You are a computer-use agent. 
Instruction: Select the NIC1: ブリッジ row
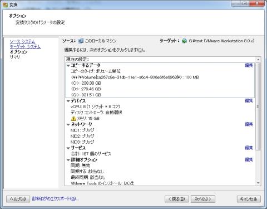click(x=82, y=130)
